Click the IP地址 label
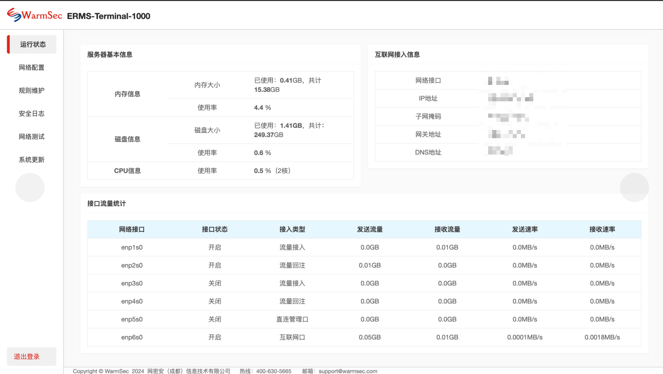This screenshot has width=663, height=374. click(x=428, y=99)
